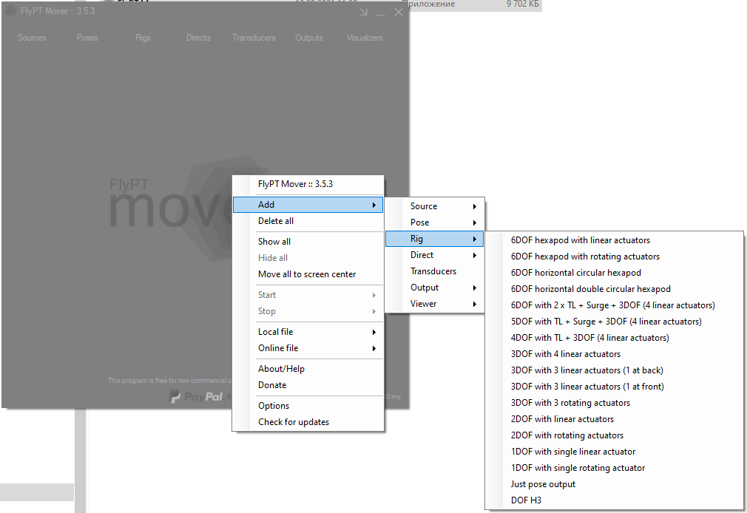Click the arrow beside Viewer entry
This screenshot has height=513, width=747.
point(475,304)
